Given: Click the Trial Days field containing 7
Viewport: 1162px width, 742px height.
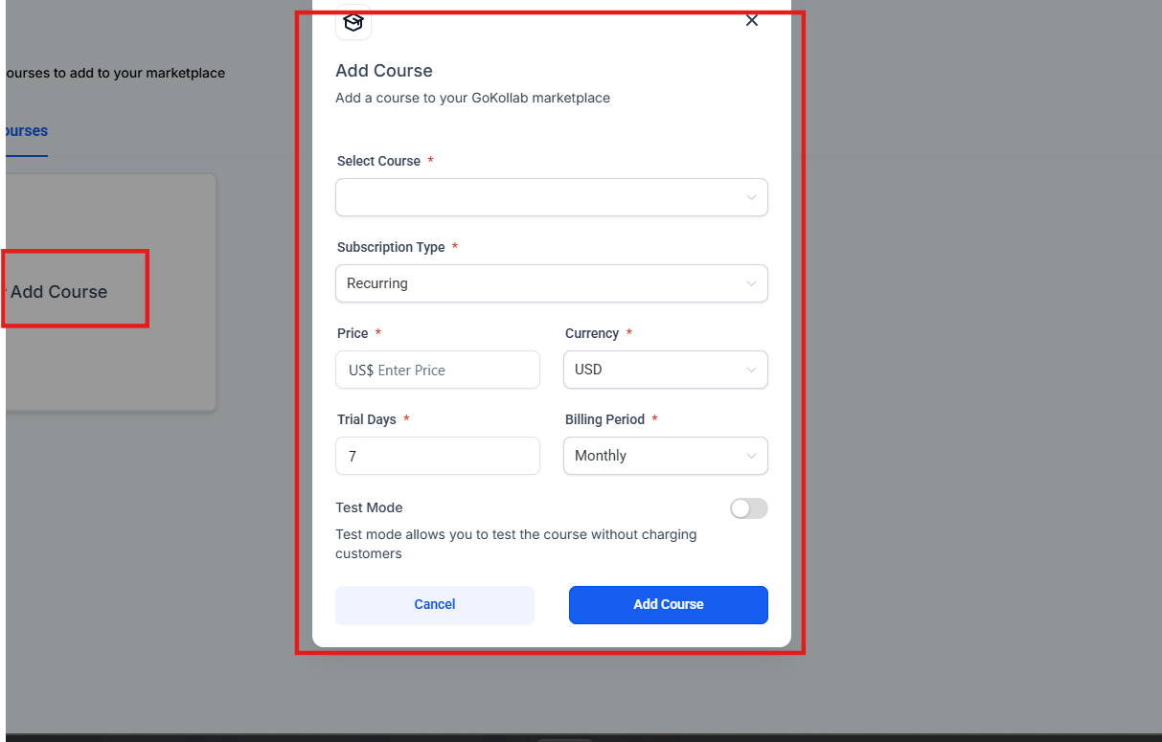Looking at the screenshot, I should click(x=437, y=456).
